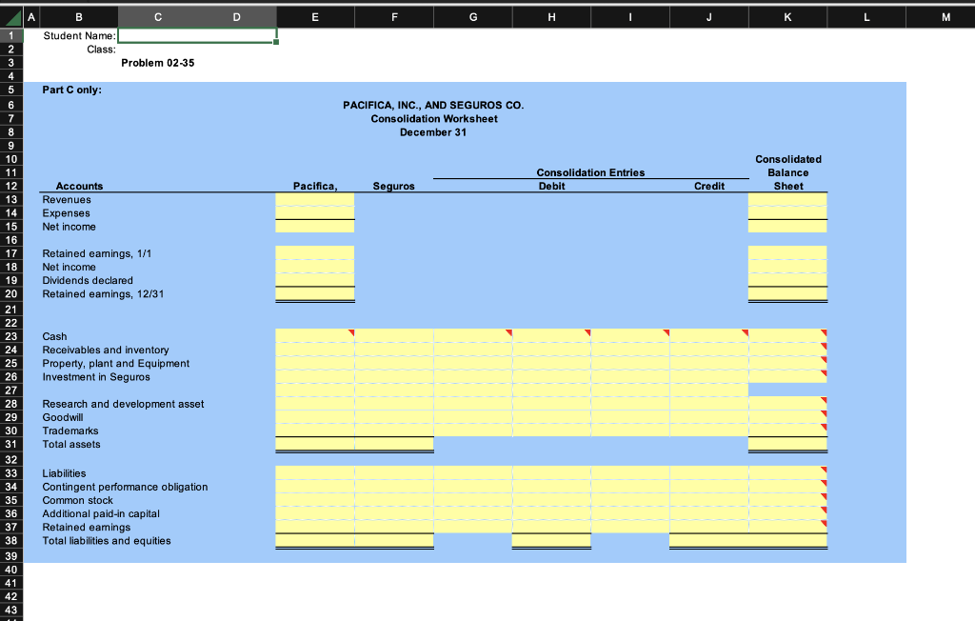The image size is (975, 621).
Task: Select Pacifica Revenues input cell
Action: (315, 200)
